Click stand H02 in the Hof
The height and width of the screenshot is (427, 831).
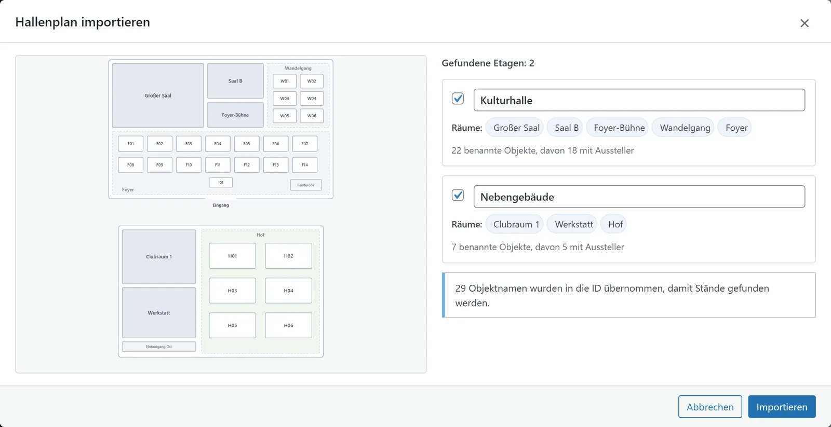(x=289, y=256)
